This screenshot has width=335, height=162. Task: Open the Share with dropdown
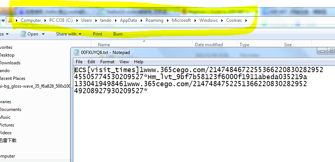pyautogui.click(x=69, y=34)
